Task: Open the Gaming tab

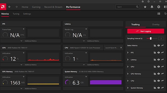Action: [36, 7]
